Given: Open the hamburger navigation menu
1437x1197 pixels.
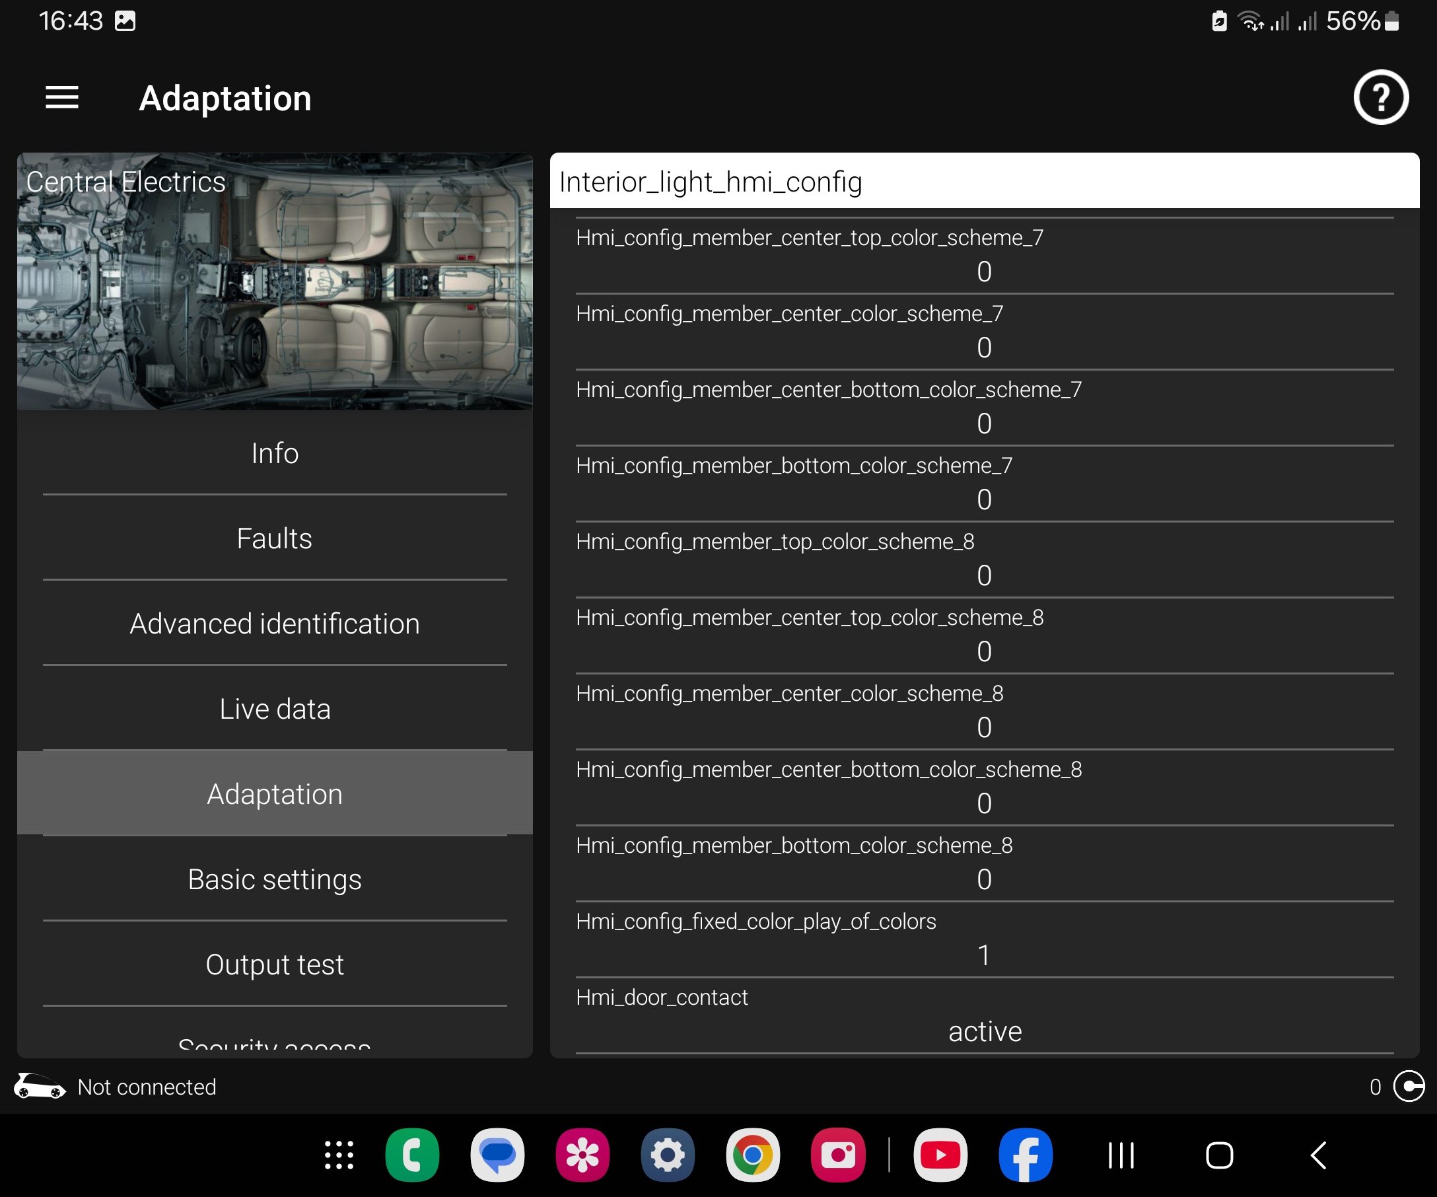Looking at the screenshot, I should coord(61,98).
